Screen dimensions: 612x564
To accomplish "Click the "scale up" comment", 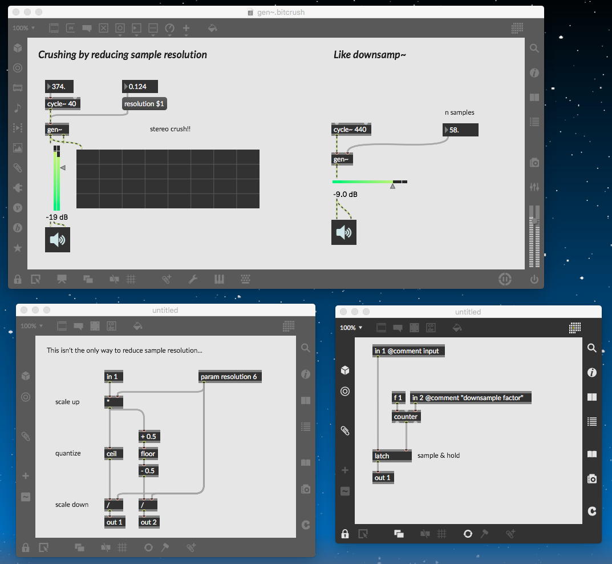I will coord(67,402).
